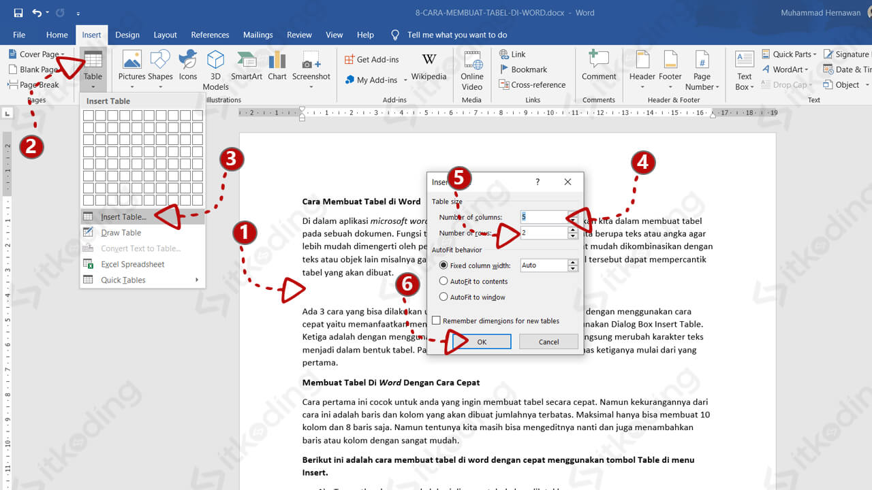The image size is (872, 490).
Task: Choose Excel Spreadsheet menu entry
Action: (x=142, y=264)
